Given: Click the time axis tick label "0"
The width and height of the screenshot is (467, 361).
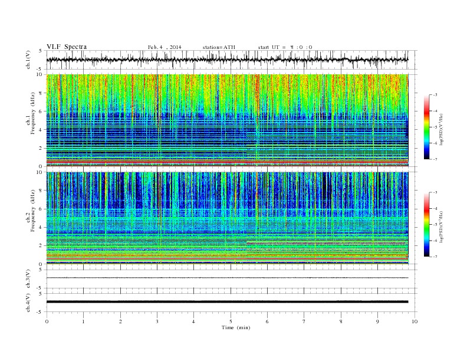Looking at the screenshot, I should pos(47,321).
